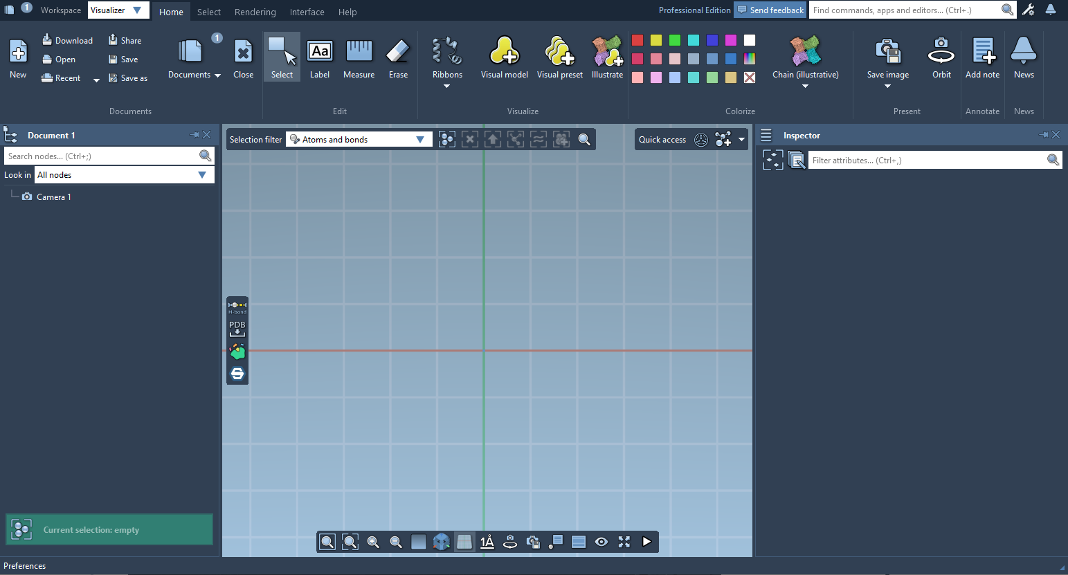Click the H-bond icon in viewport sidebar

click(237, 307)
